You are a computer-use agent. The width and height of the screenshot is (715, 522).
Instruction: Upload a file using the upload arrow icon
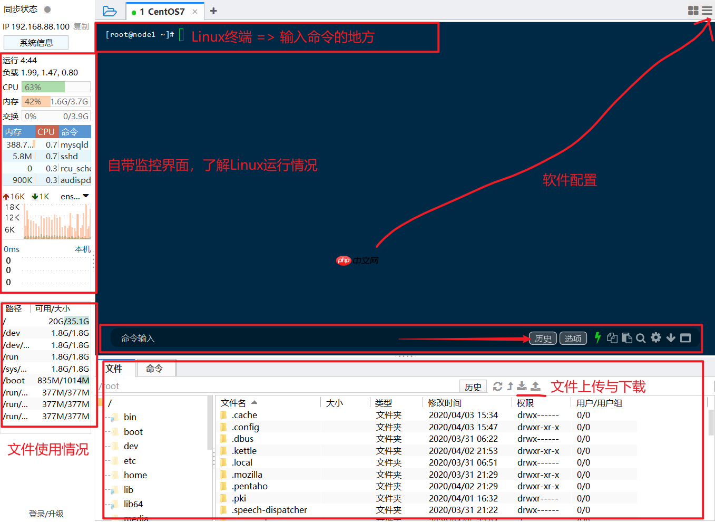tap(536, 386)
